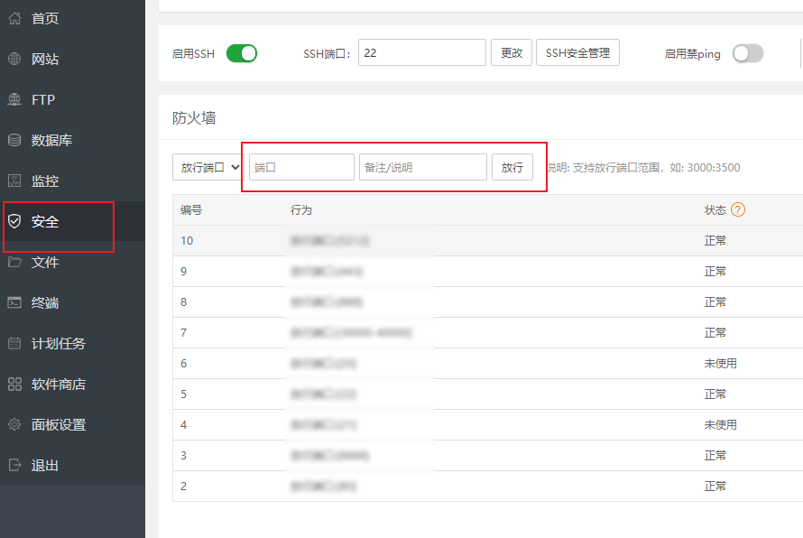Click the monitoring chart icon for 监控
Screen dimensions: 803x538
(14, 181)
